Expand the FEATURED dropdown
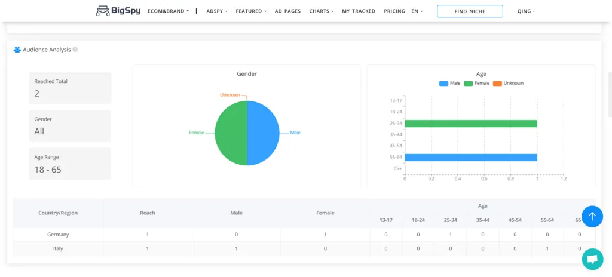This screenshot has height=277, width=612. [x=251, y=11]
